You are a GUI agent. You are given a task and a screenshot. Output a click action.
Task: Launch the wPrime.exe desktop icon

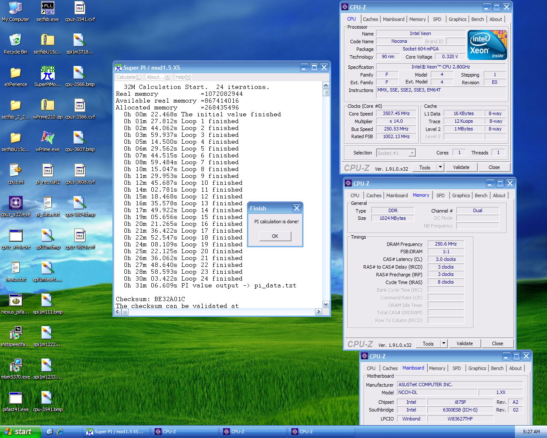pyautogui.click(x=47, y=142)
